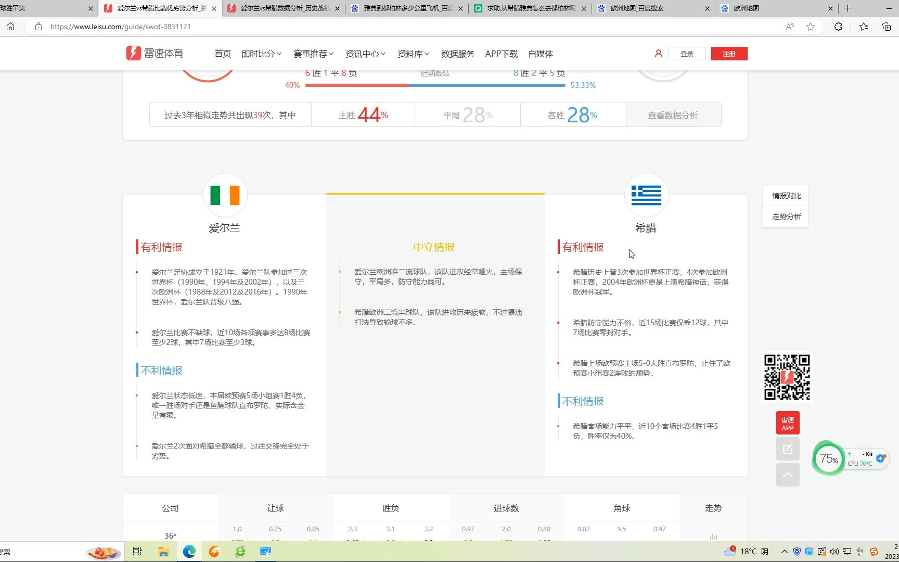Viewport: 899px width, 562px height.
Task: Open Task View on the taskbar
Action: (x=137, y=552)
